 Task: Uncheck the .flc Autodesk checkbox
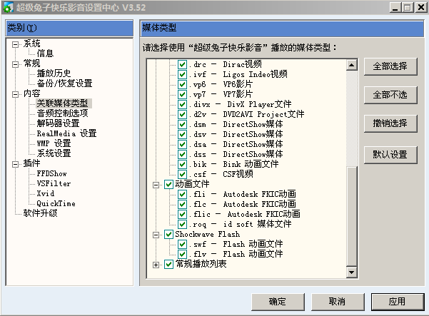(x=183, y=204)
